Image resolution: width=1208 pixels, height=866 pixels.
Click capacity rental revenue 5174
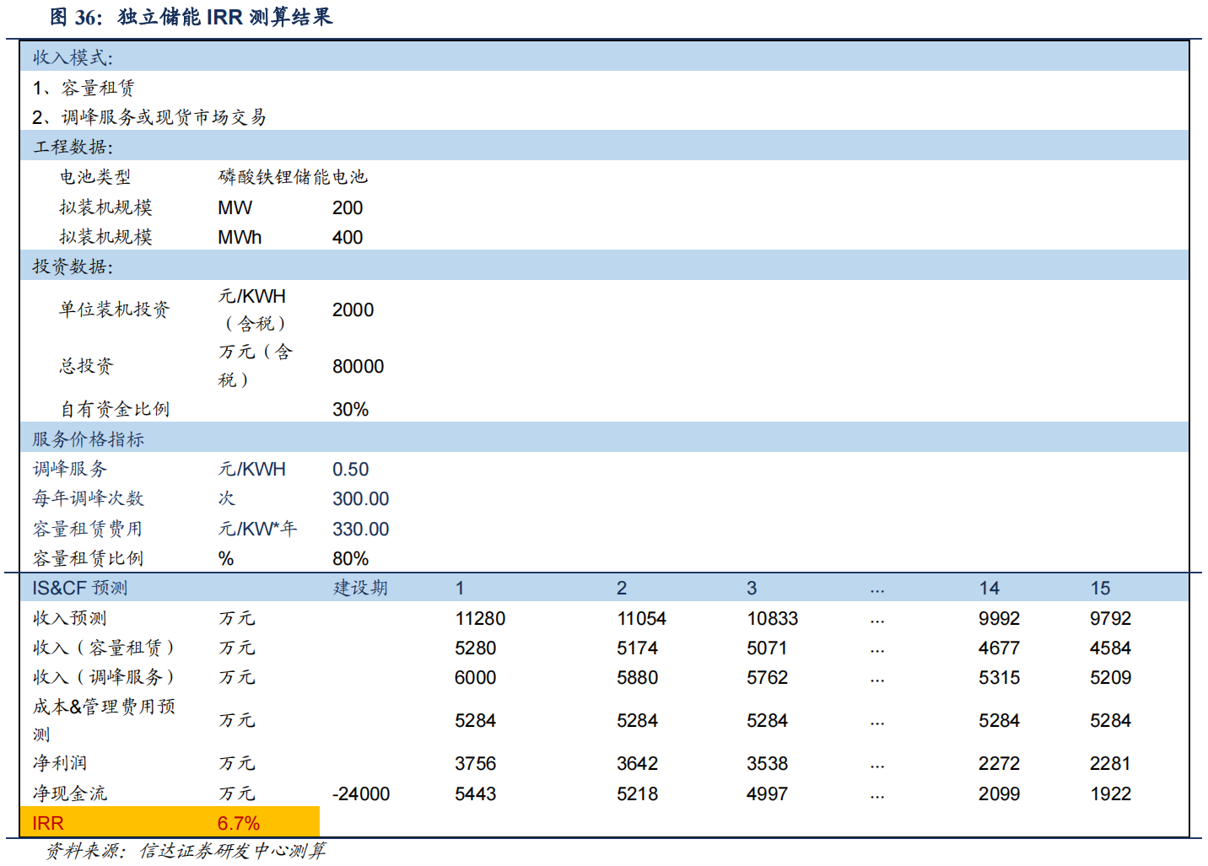(637, 648)
